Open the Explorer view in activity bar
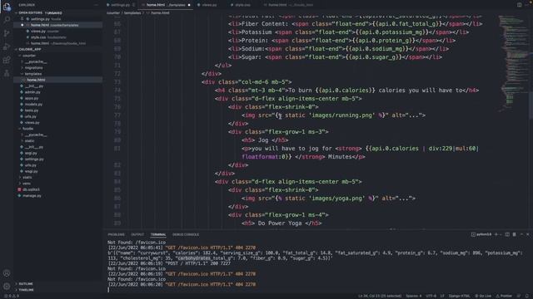This screenshot has height=299, width=533. [7, 7]
